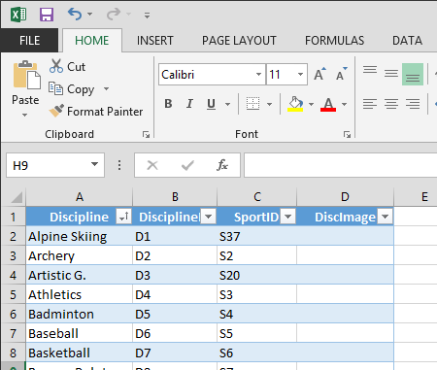Screen dimensions: 437x370
Task: Decrease font size with small A
Action: pyautogui.click(x=342, y=74)
